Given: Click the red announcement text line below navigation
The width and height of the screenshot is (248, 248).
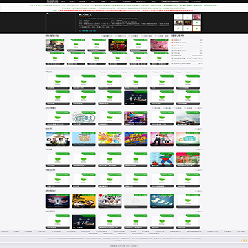Looking at the screenshot, I should pyautogui.click(x=126, y=10).
